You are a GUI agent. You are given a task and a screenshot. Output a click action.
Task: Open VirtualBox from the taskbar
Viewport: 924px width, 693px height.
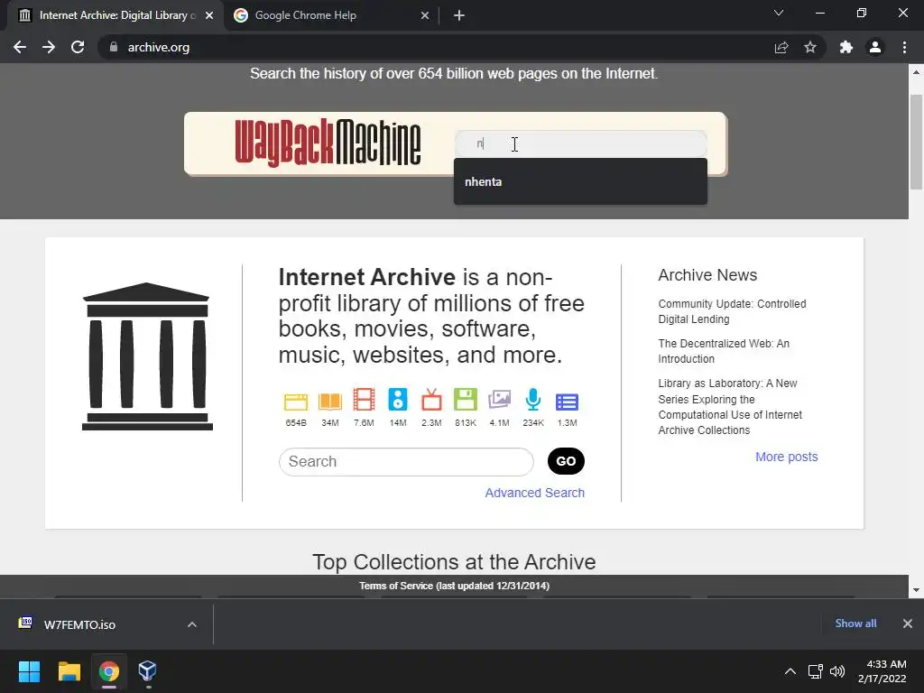[147, 671]
